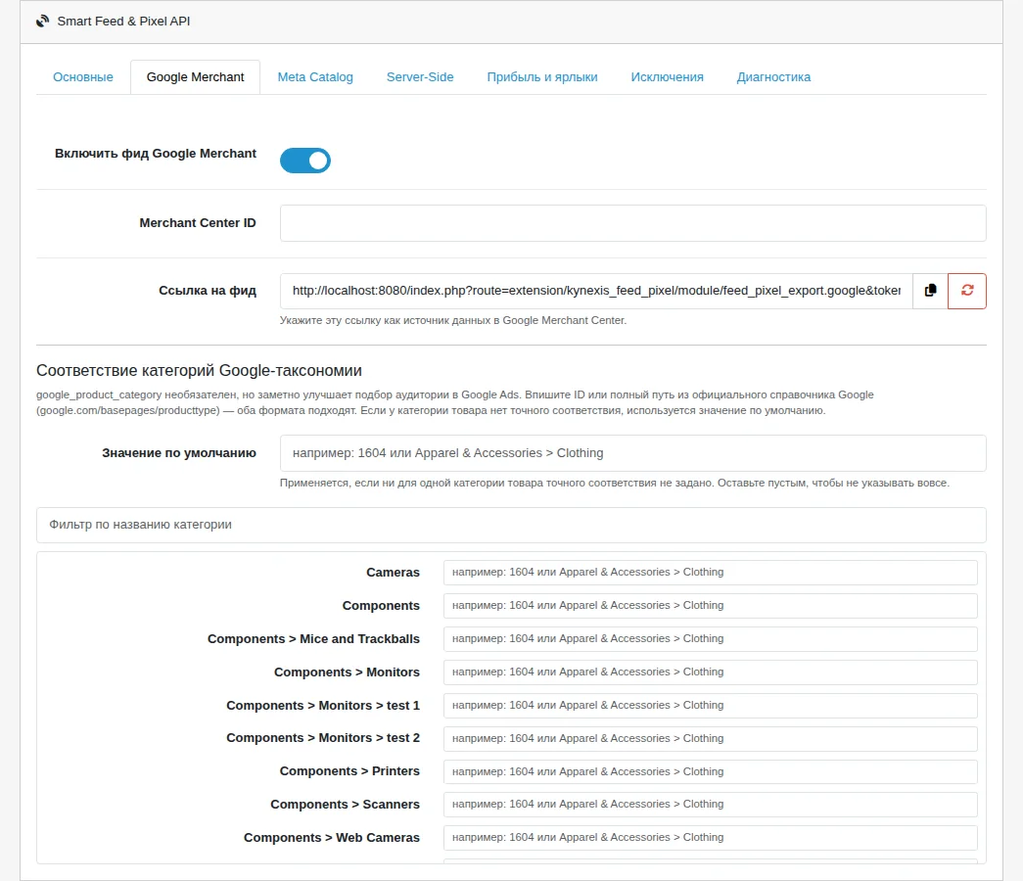Open the Server-Side tab
1023x881 pixels.
tap(420, 77)
